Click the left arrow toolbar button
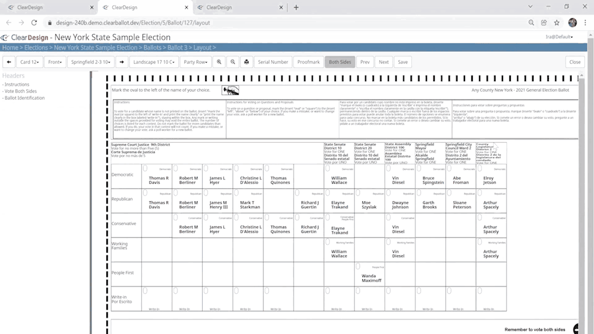The height and width of the screenshot is (334, 594). click(9, 62)
